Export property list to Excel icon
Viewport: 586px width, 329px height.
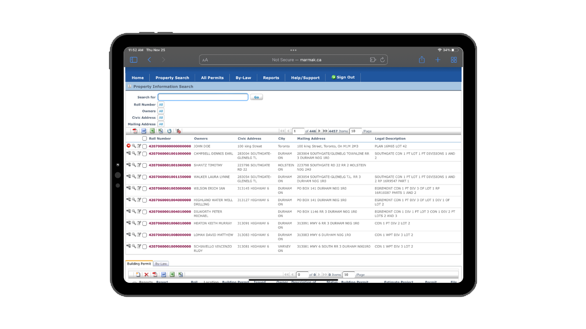152,131
